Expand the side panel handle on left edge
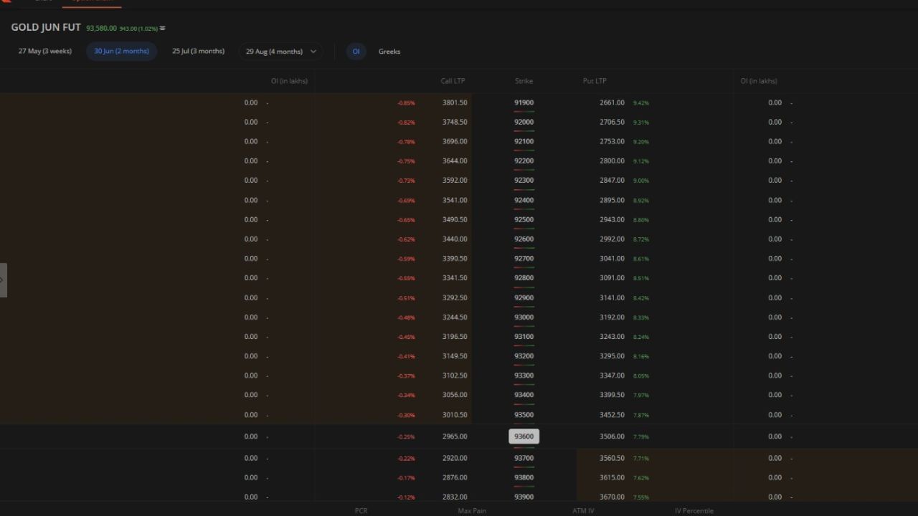 coord(3,279)
